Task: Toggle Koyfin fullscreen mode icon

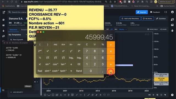Action: tap(166, 12)
